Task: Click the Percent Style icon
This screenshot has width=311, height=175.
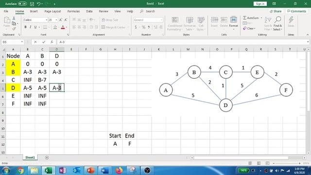Action: pyautogui.click(x=144, y=27)
